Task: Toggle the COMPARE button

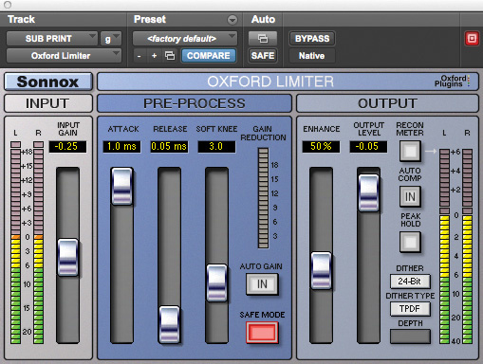Action: 209,56
